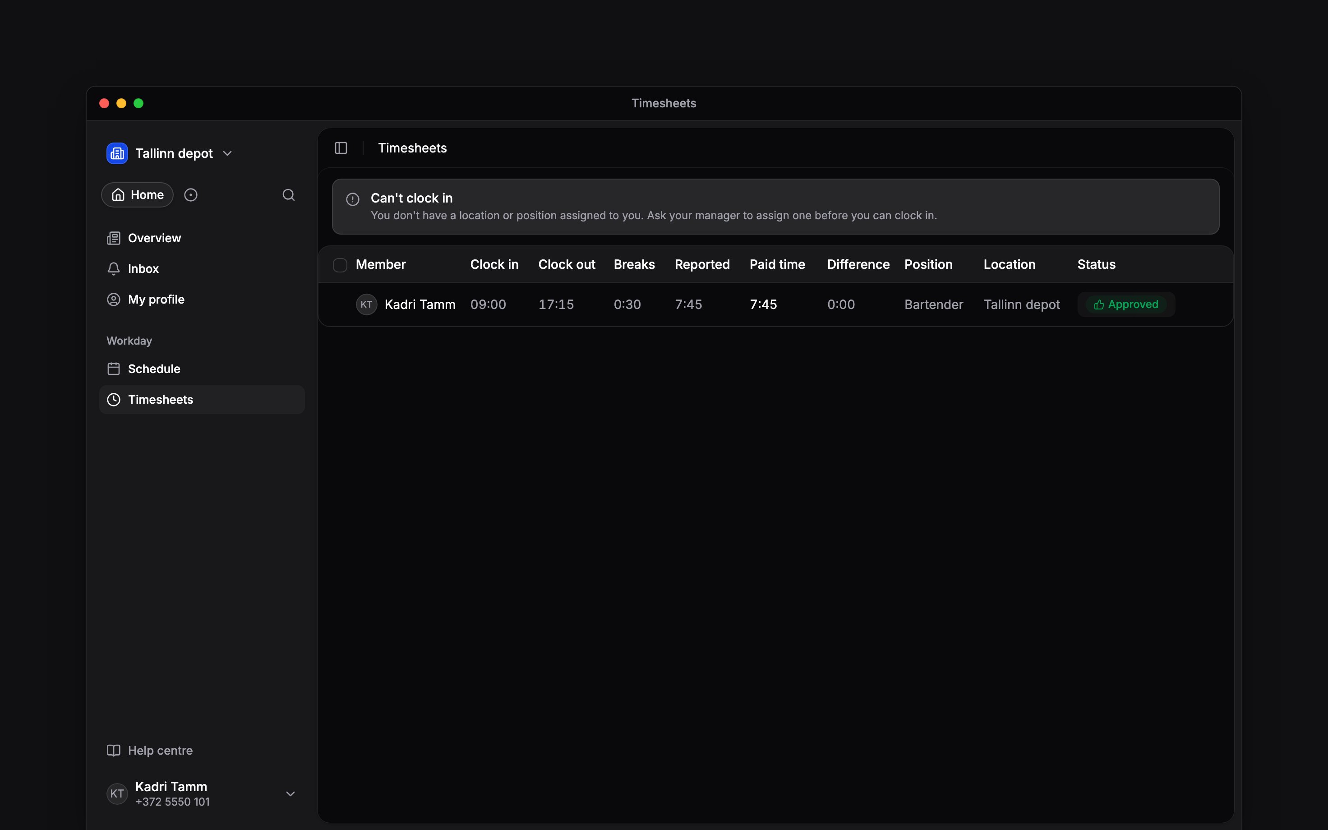Click the Tallinn depot building logo icon

[x=117, y=153]
